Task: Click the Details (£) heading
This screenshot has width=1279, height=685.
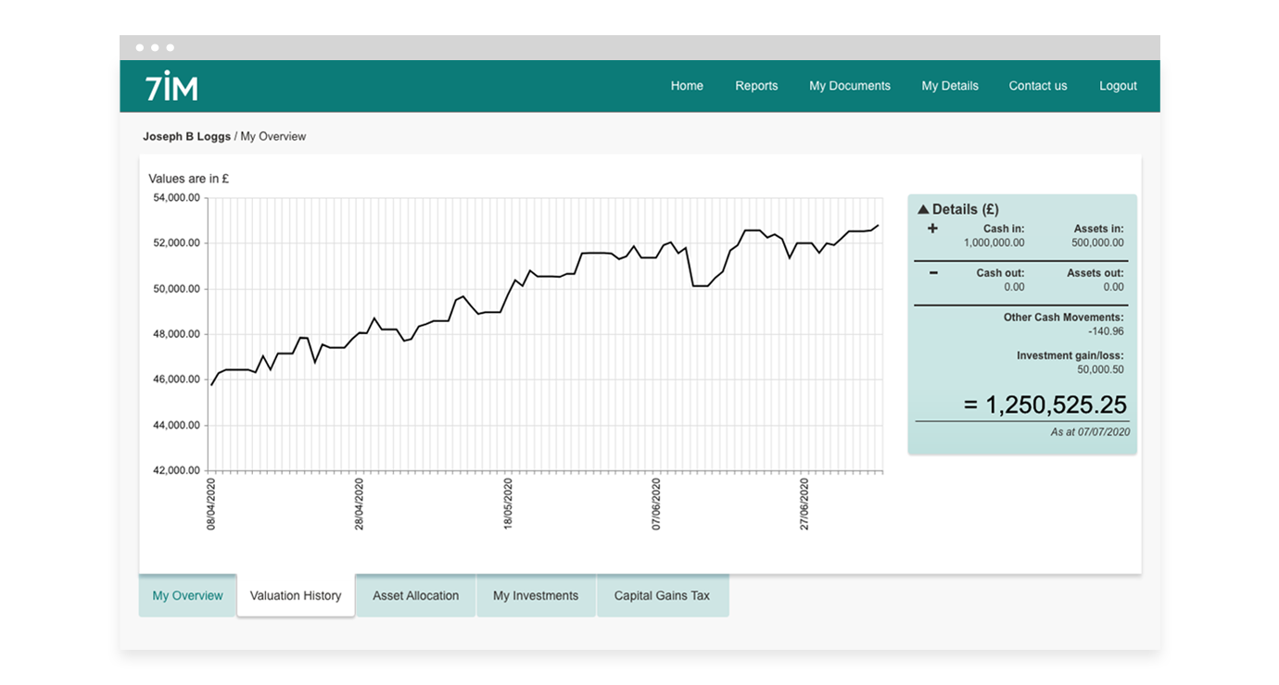Action: point(966,209)
